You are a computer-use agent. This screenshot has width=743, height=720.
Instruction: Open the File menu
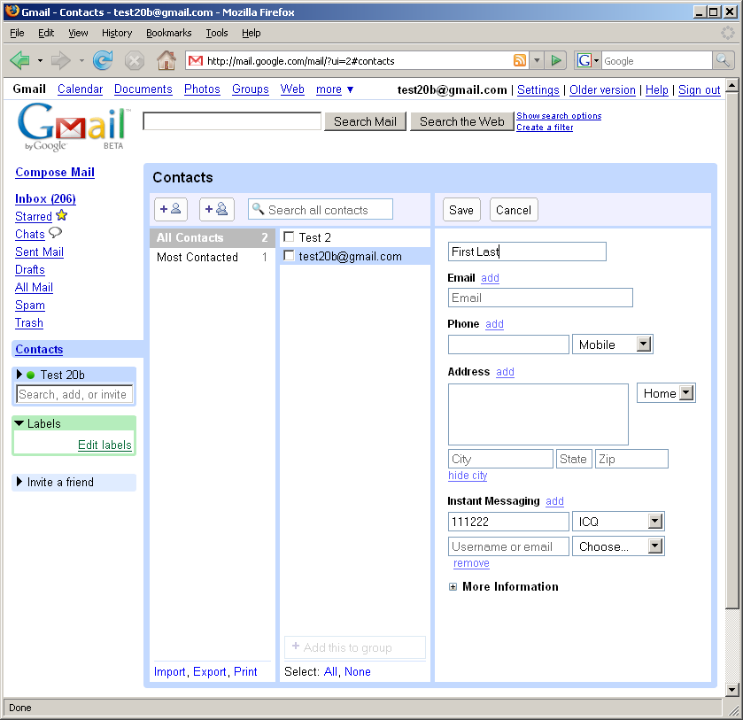click(17, 33)
